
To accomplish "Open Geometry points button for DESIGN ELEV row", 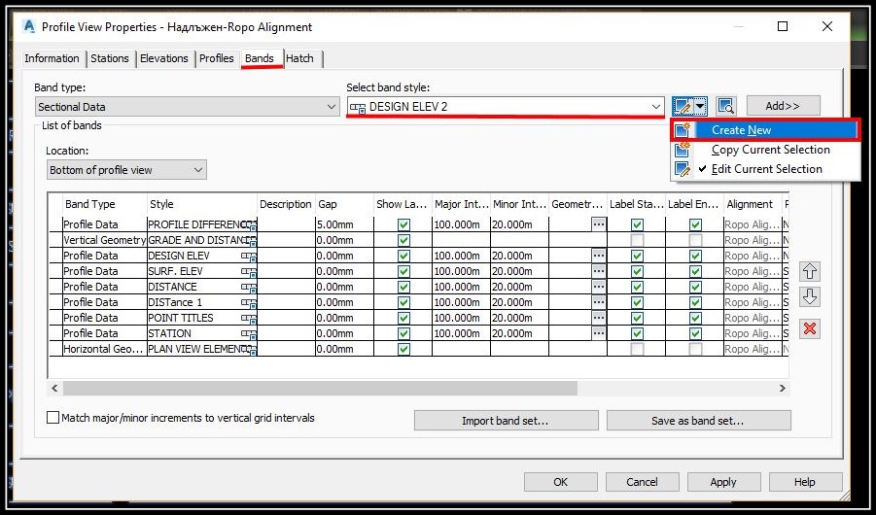I will click(598, 256).
